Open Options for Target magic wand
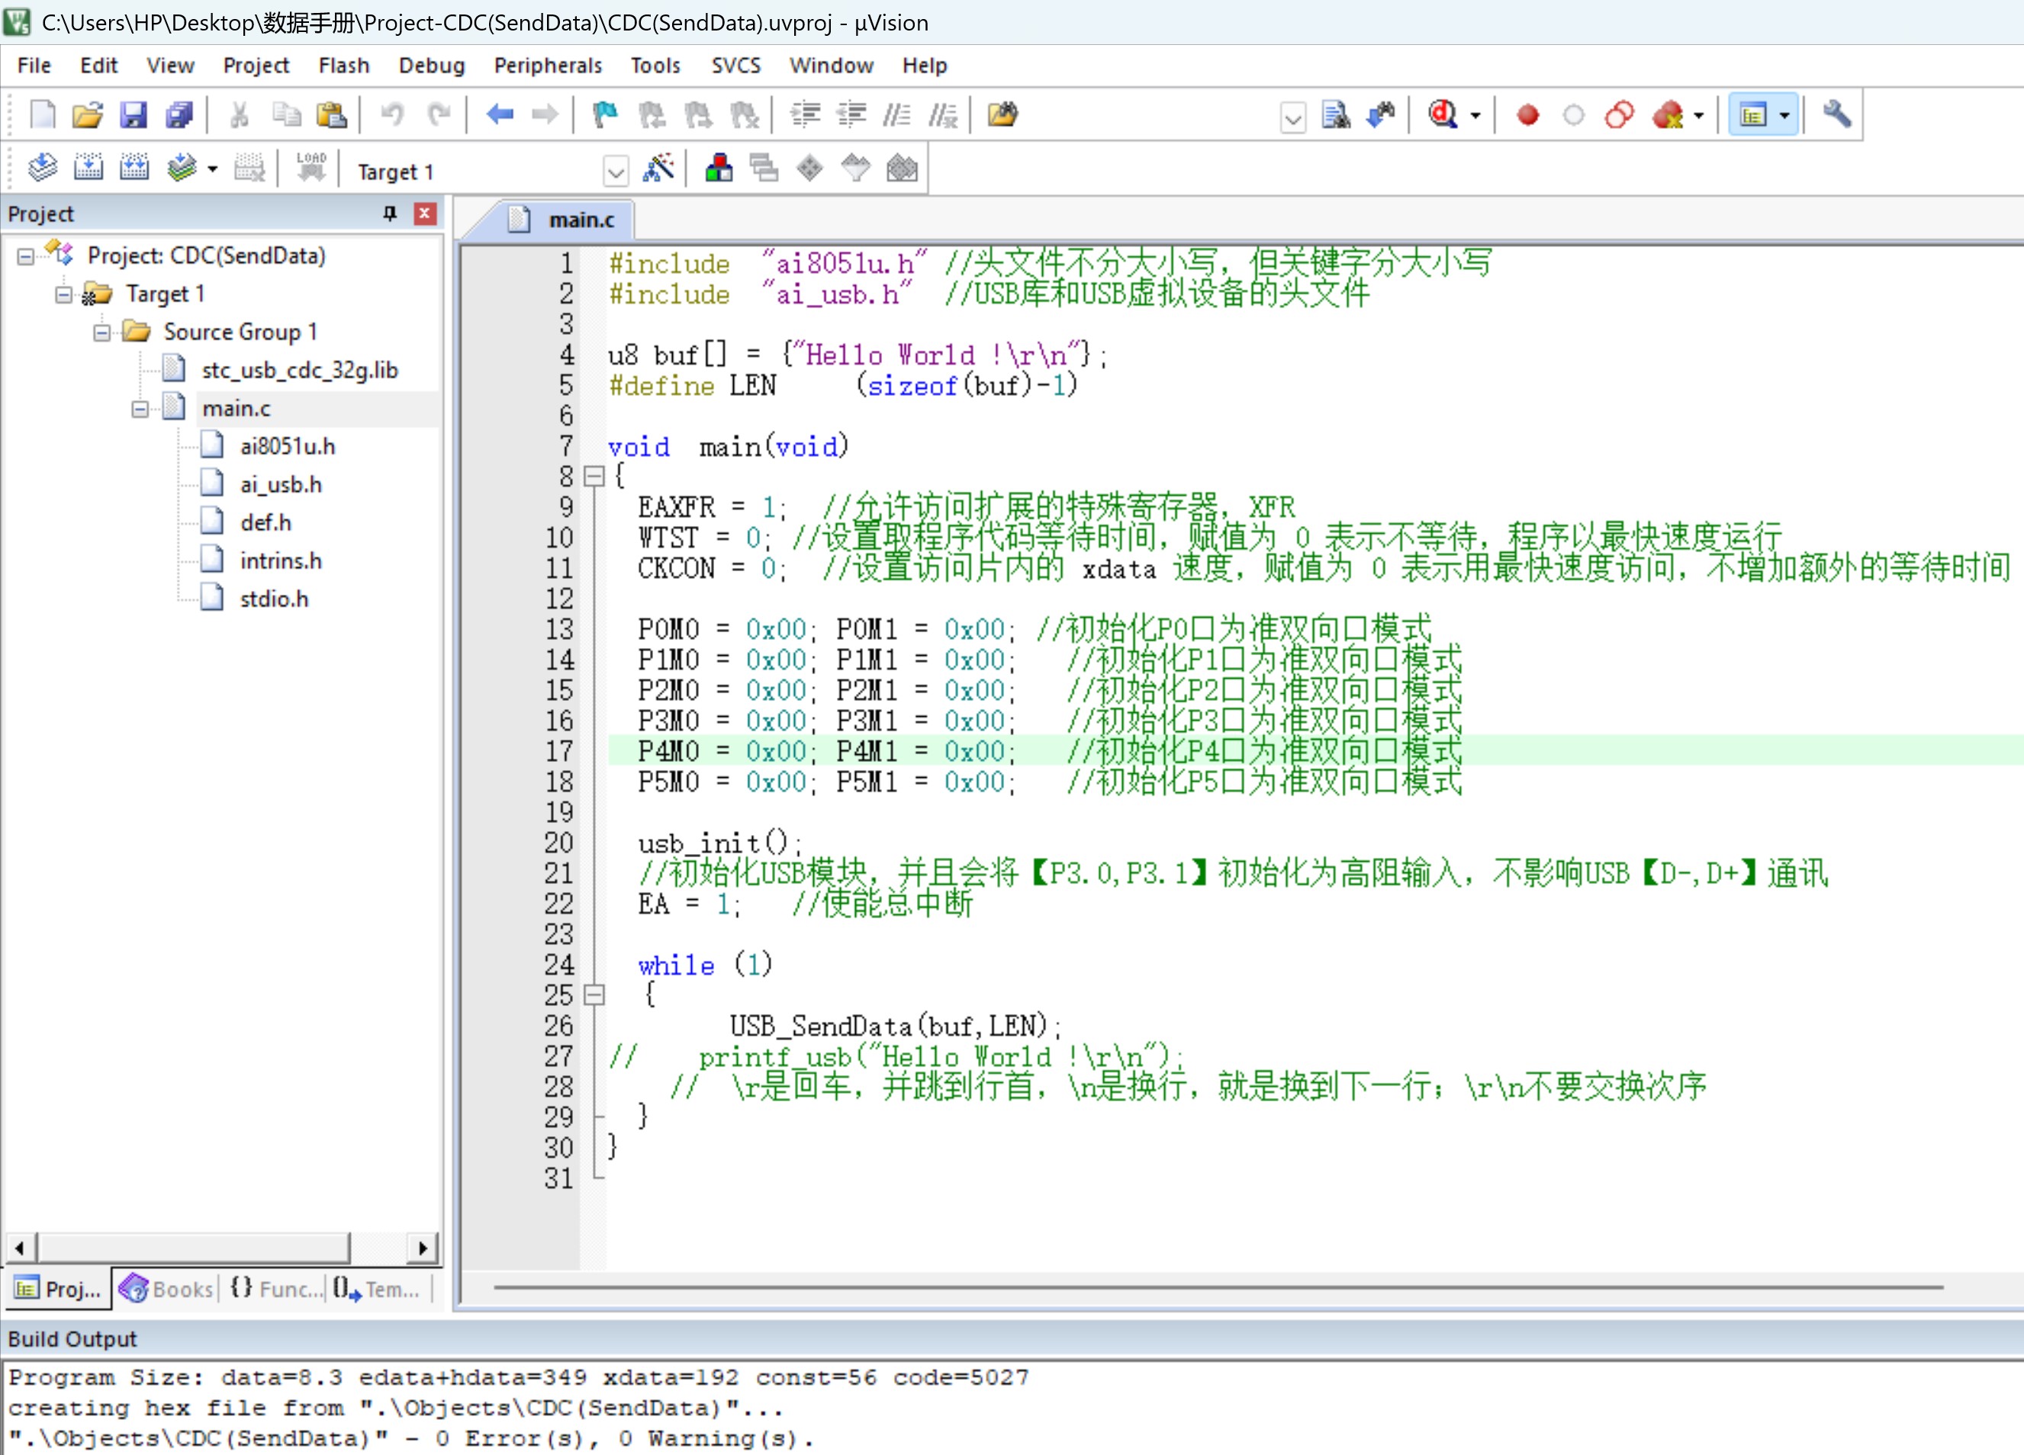The height and width of the screenshot is (1455, 2024). (x=658, y=168)
